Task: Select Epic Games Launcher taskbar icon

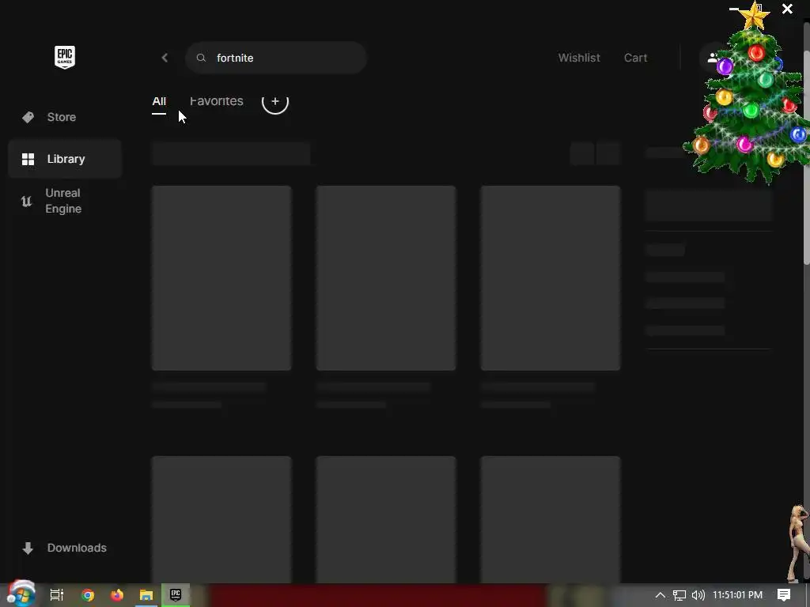Action: pyautogui.click(x=176, y=594)
